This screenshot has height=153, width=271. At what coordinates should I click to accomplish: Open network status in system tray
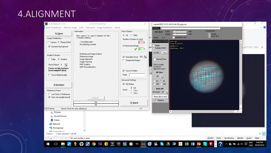238,144
